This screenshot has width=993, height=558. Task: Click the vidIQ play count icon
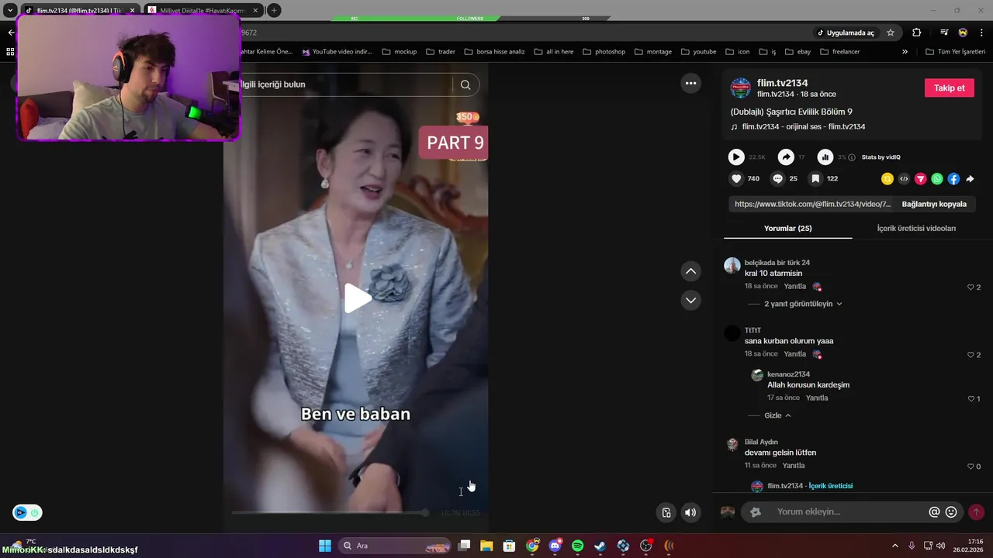coord(736,157)
